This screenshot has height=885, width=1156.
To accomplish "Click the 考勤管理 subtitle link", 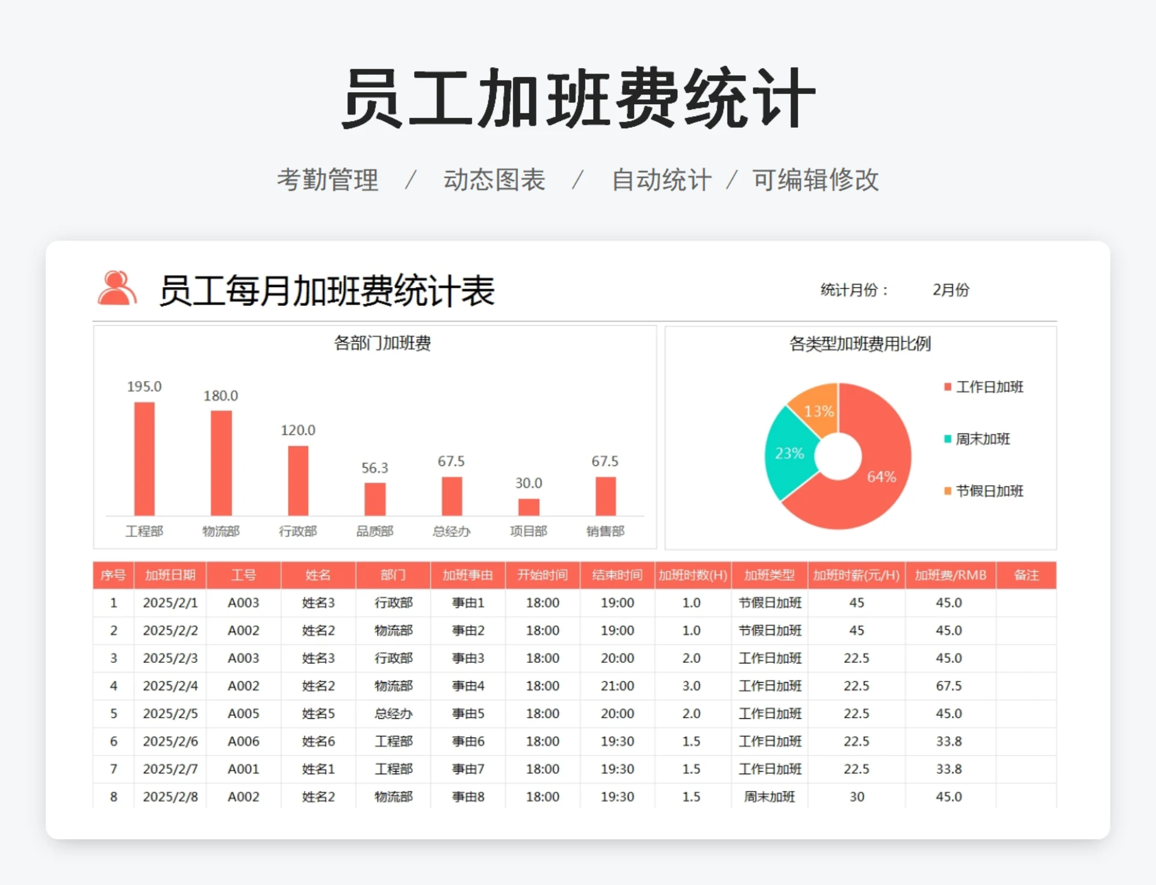I will [328, 179].
